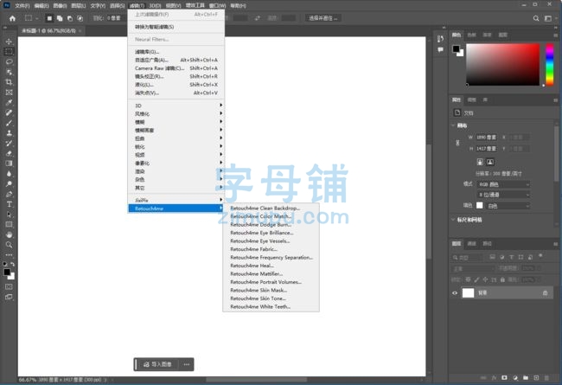Select the Horizontal Type tool

point(9,204)
